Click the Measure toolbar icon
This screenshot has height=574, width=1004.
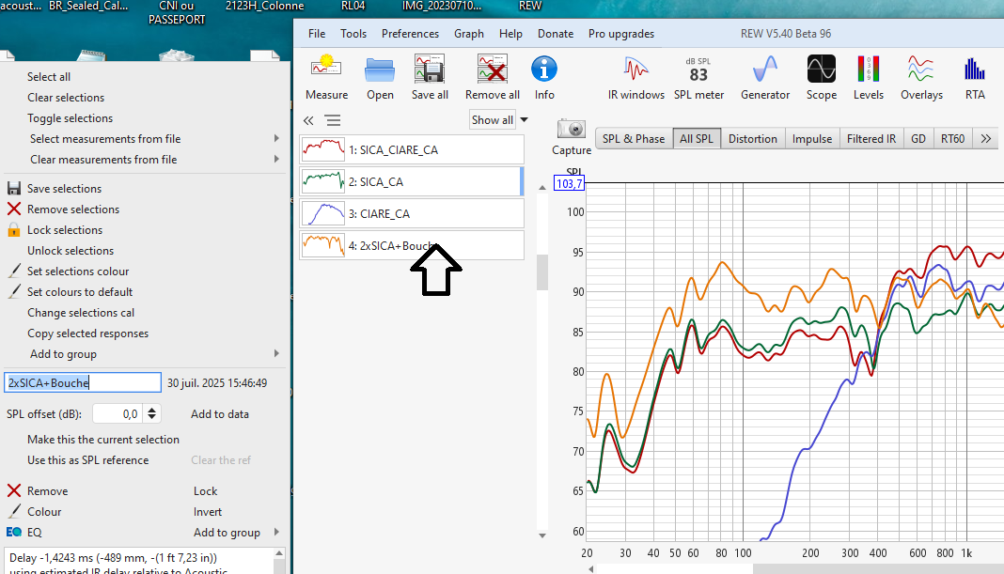point(326,77)
